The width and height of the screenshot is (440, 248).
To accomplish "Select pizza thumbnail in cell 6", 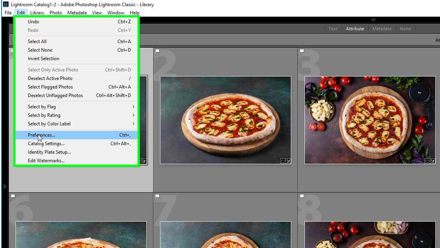I will pos(81,234).
